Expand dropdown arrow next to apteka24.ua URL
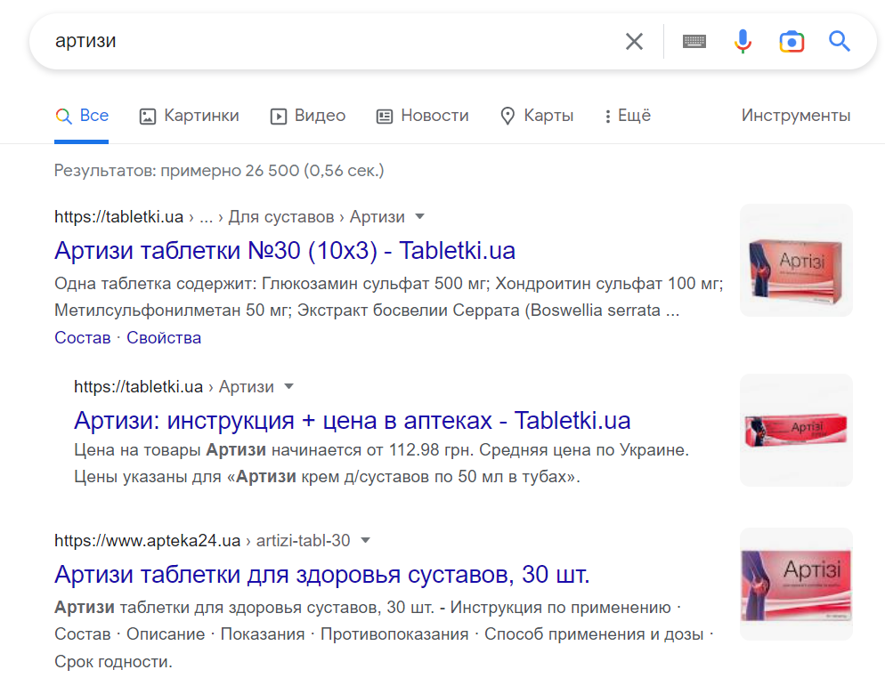The image size is (885, 694). (365, 541)
